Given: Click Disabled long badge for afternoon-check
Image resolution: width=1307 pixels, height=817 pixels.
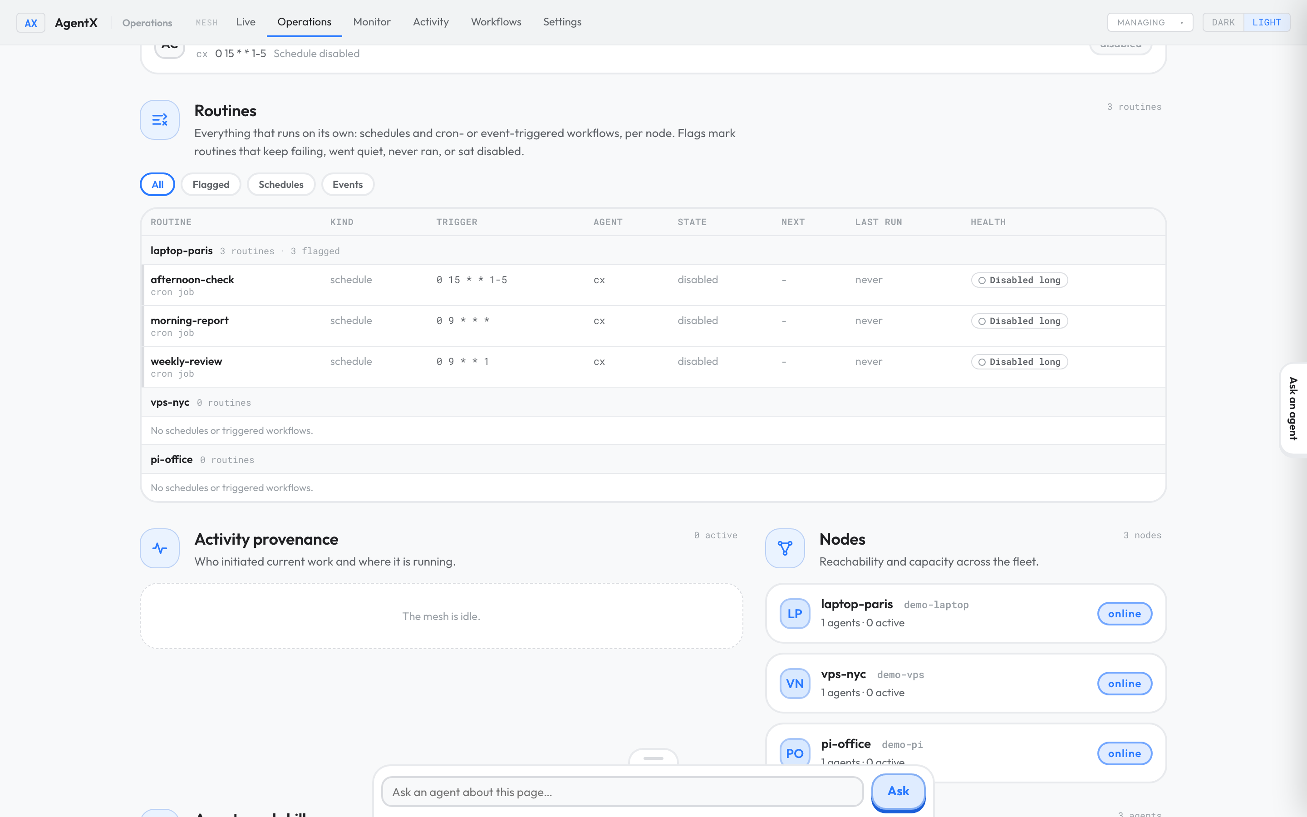Looking at the screenshot, I should coord(1019,280).
